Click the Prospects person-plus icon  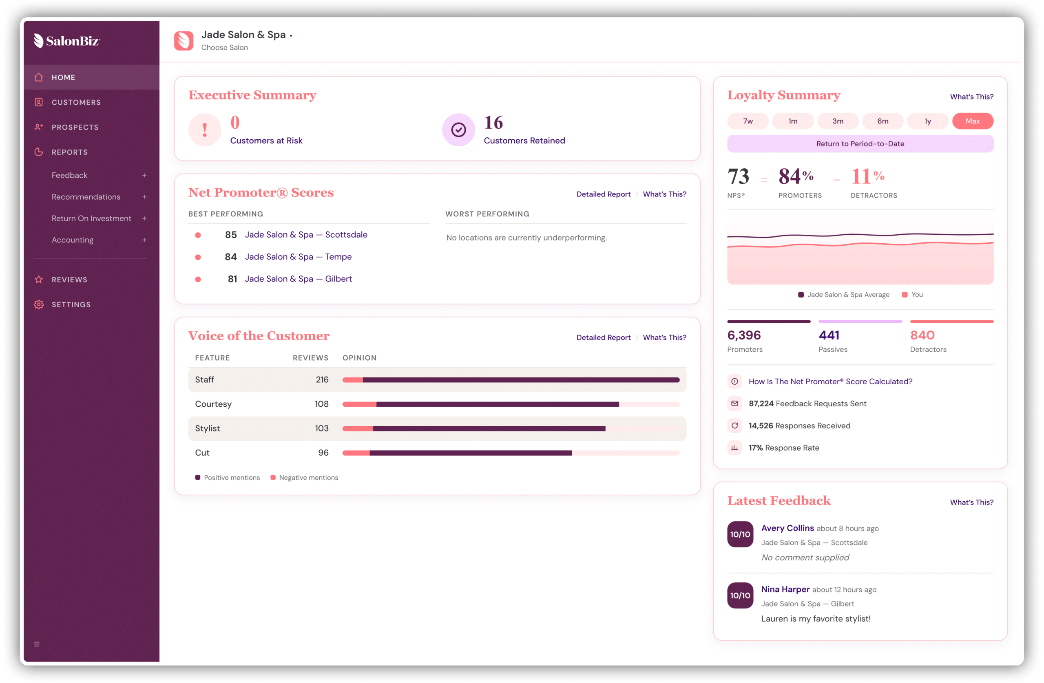point(39,127)
